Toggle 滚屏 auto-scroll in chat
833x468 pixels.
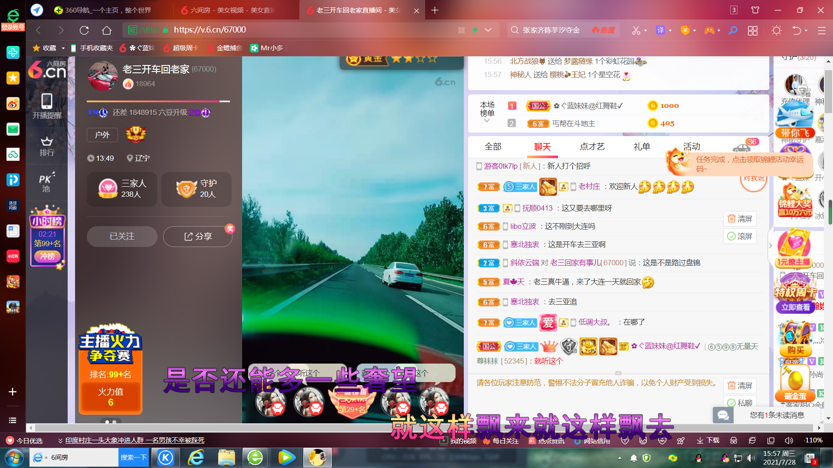pyautogui.click(x=740, y=236)
